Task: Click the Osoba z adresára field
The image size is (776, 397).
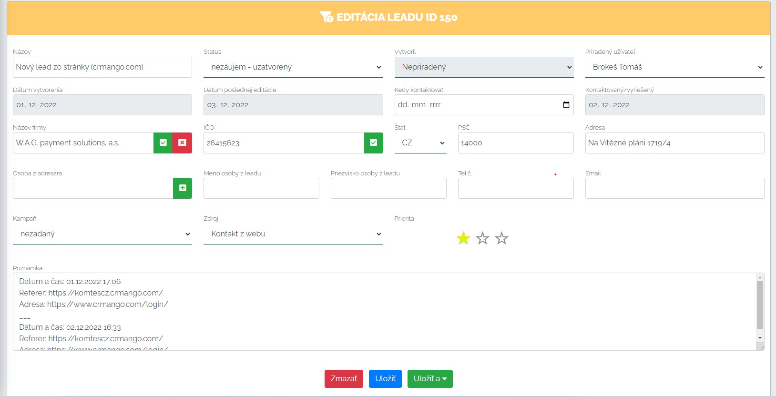Action: point(93,188)
